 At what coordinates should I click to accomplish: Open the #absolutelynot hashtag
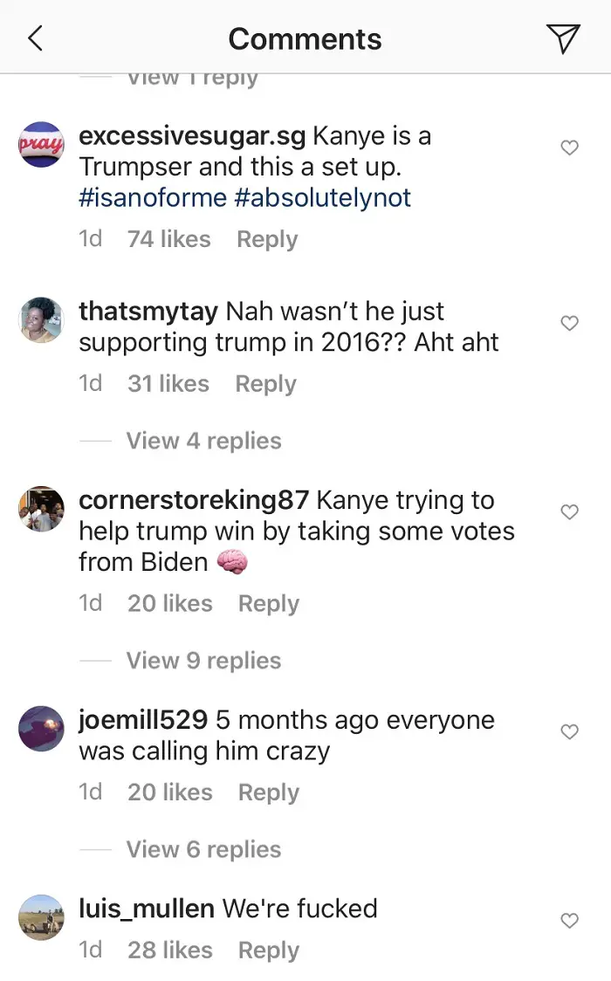pos(322,198)
